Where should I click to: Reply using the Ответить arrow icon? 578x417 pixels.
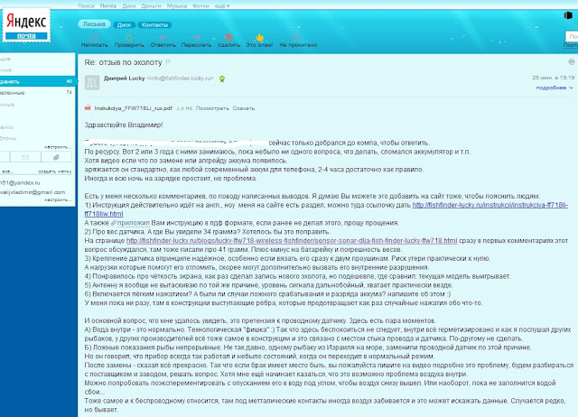(x=163, y=37)
